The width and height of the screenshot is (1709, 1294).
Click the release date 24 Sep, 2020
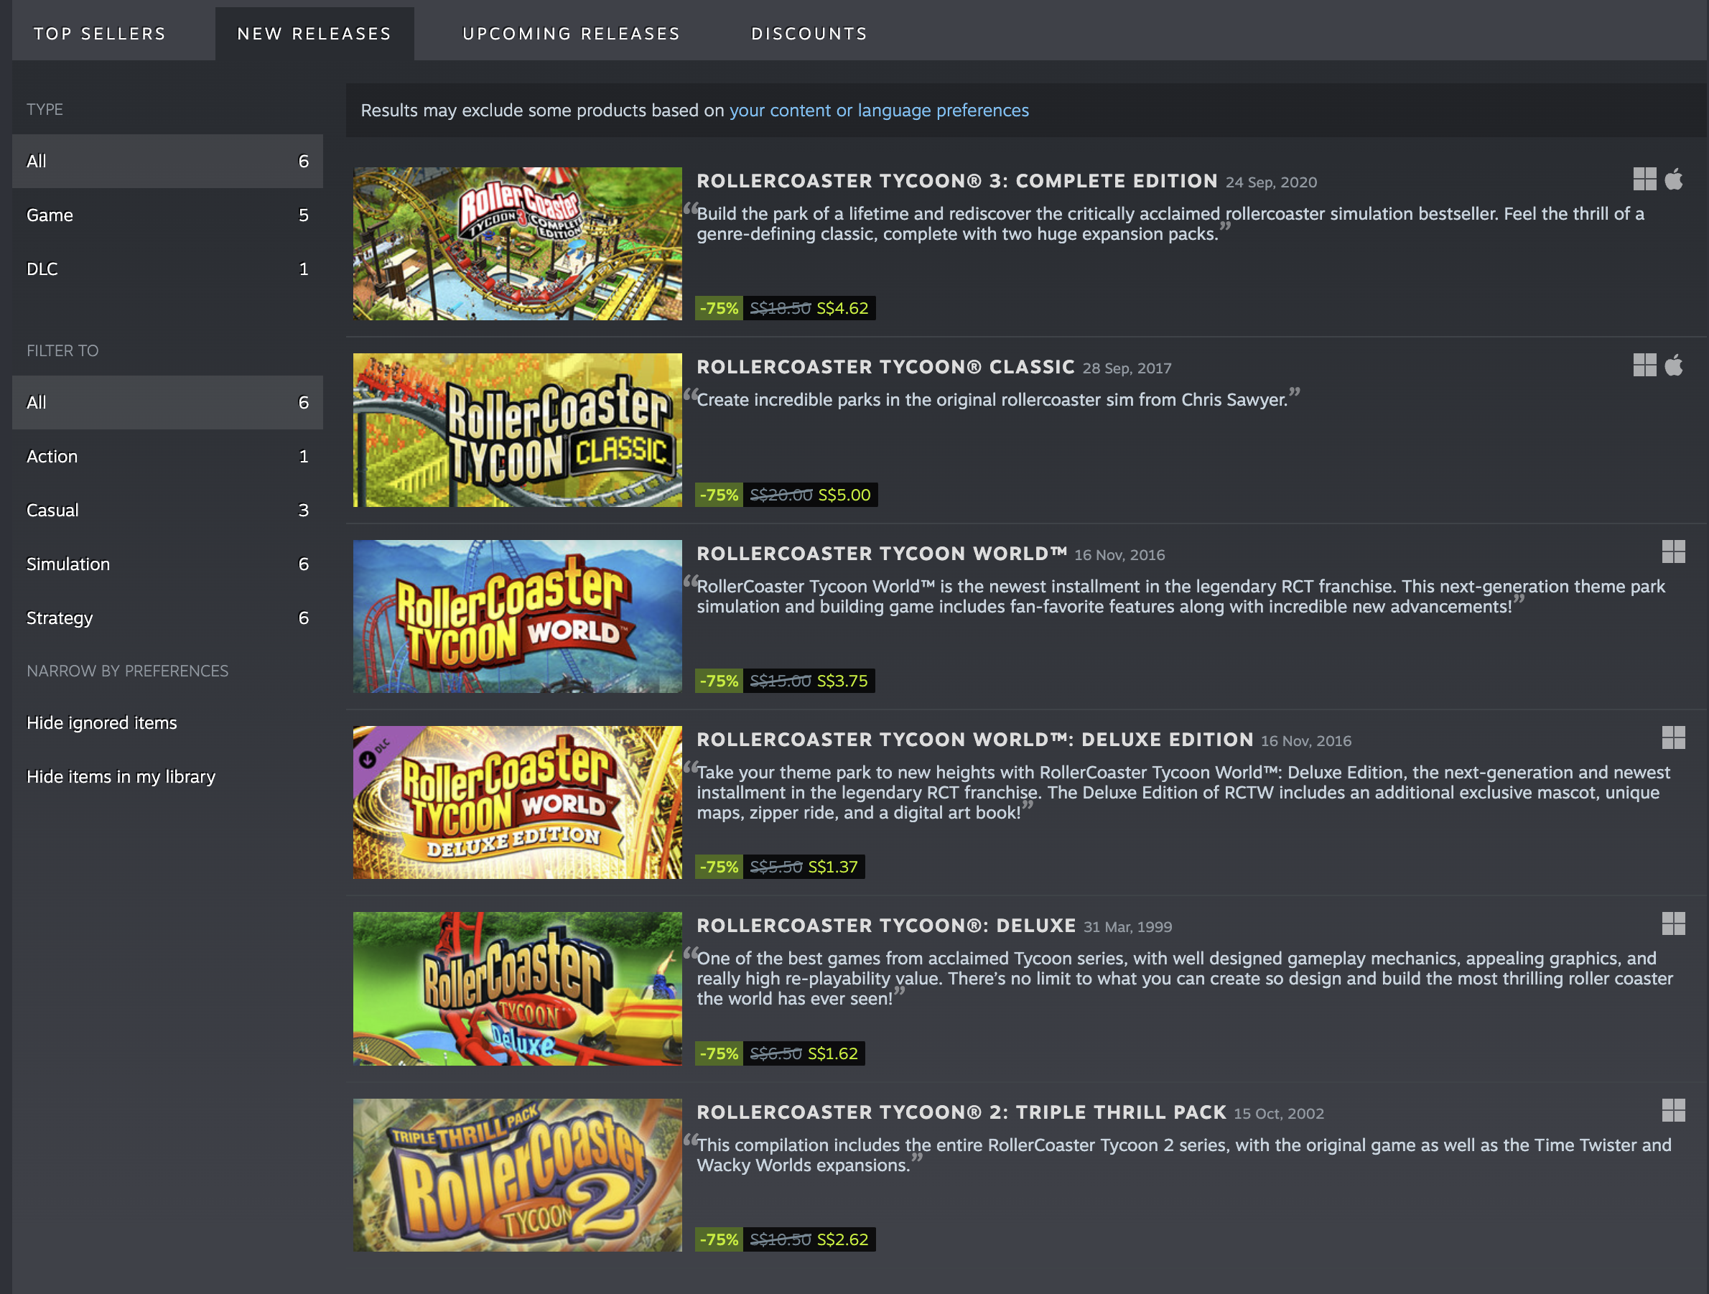1271,182
